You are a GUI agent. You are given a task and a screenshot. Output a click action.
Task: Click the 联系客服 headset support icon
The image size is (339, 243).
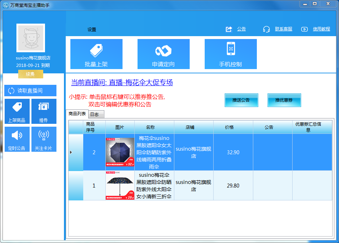coord(266,29)
